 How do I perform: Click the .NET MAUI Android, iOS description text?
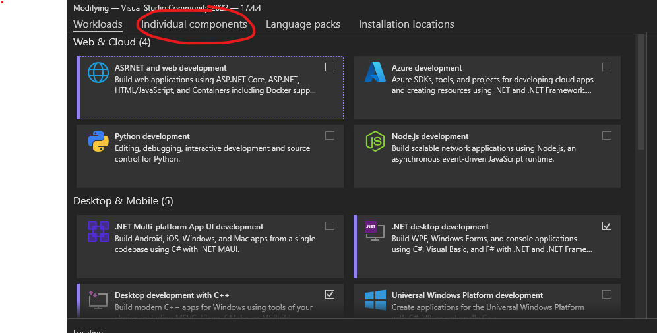[215, 244]
